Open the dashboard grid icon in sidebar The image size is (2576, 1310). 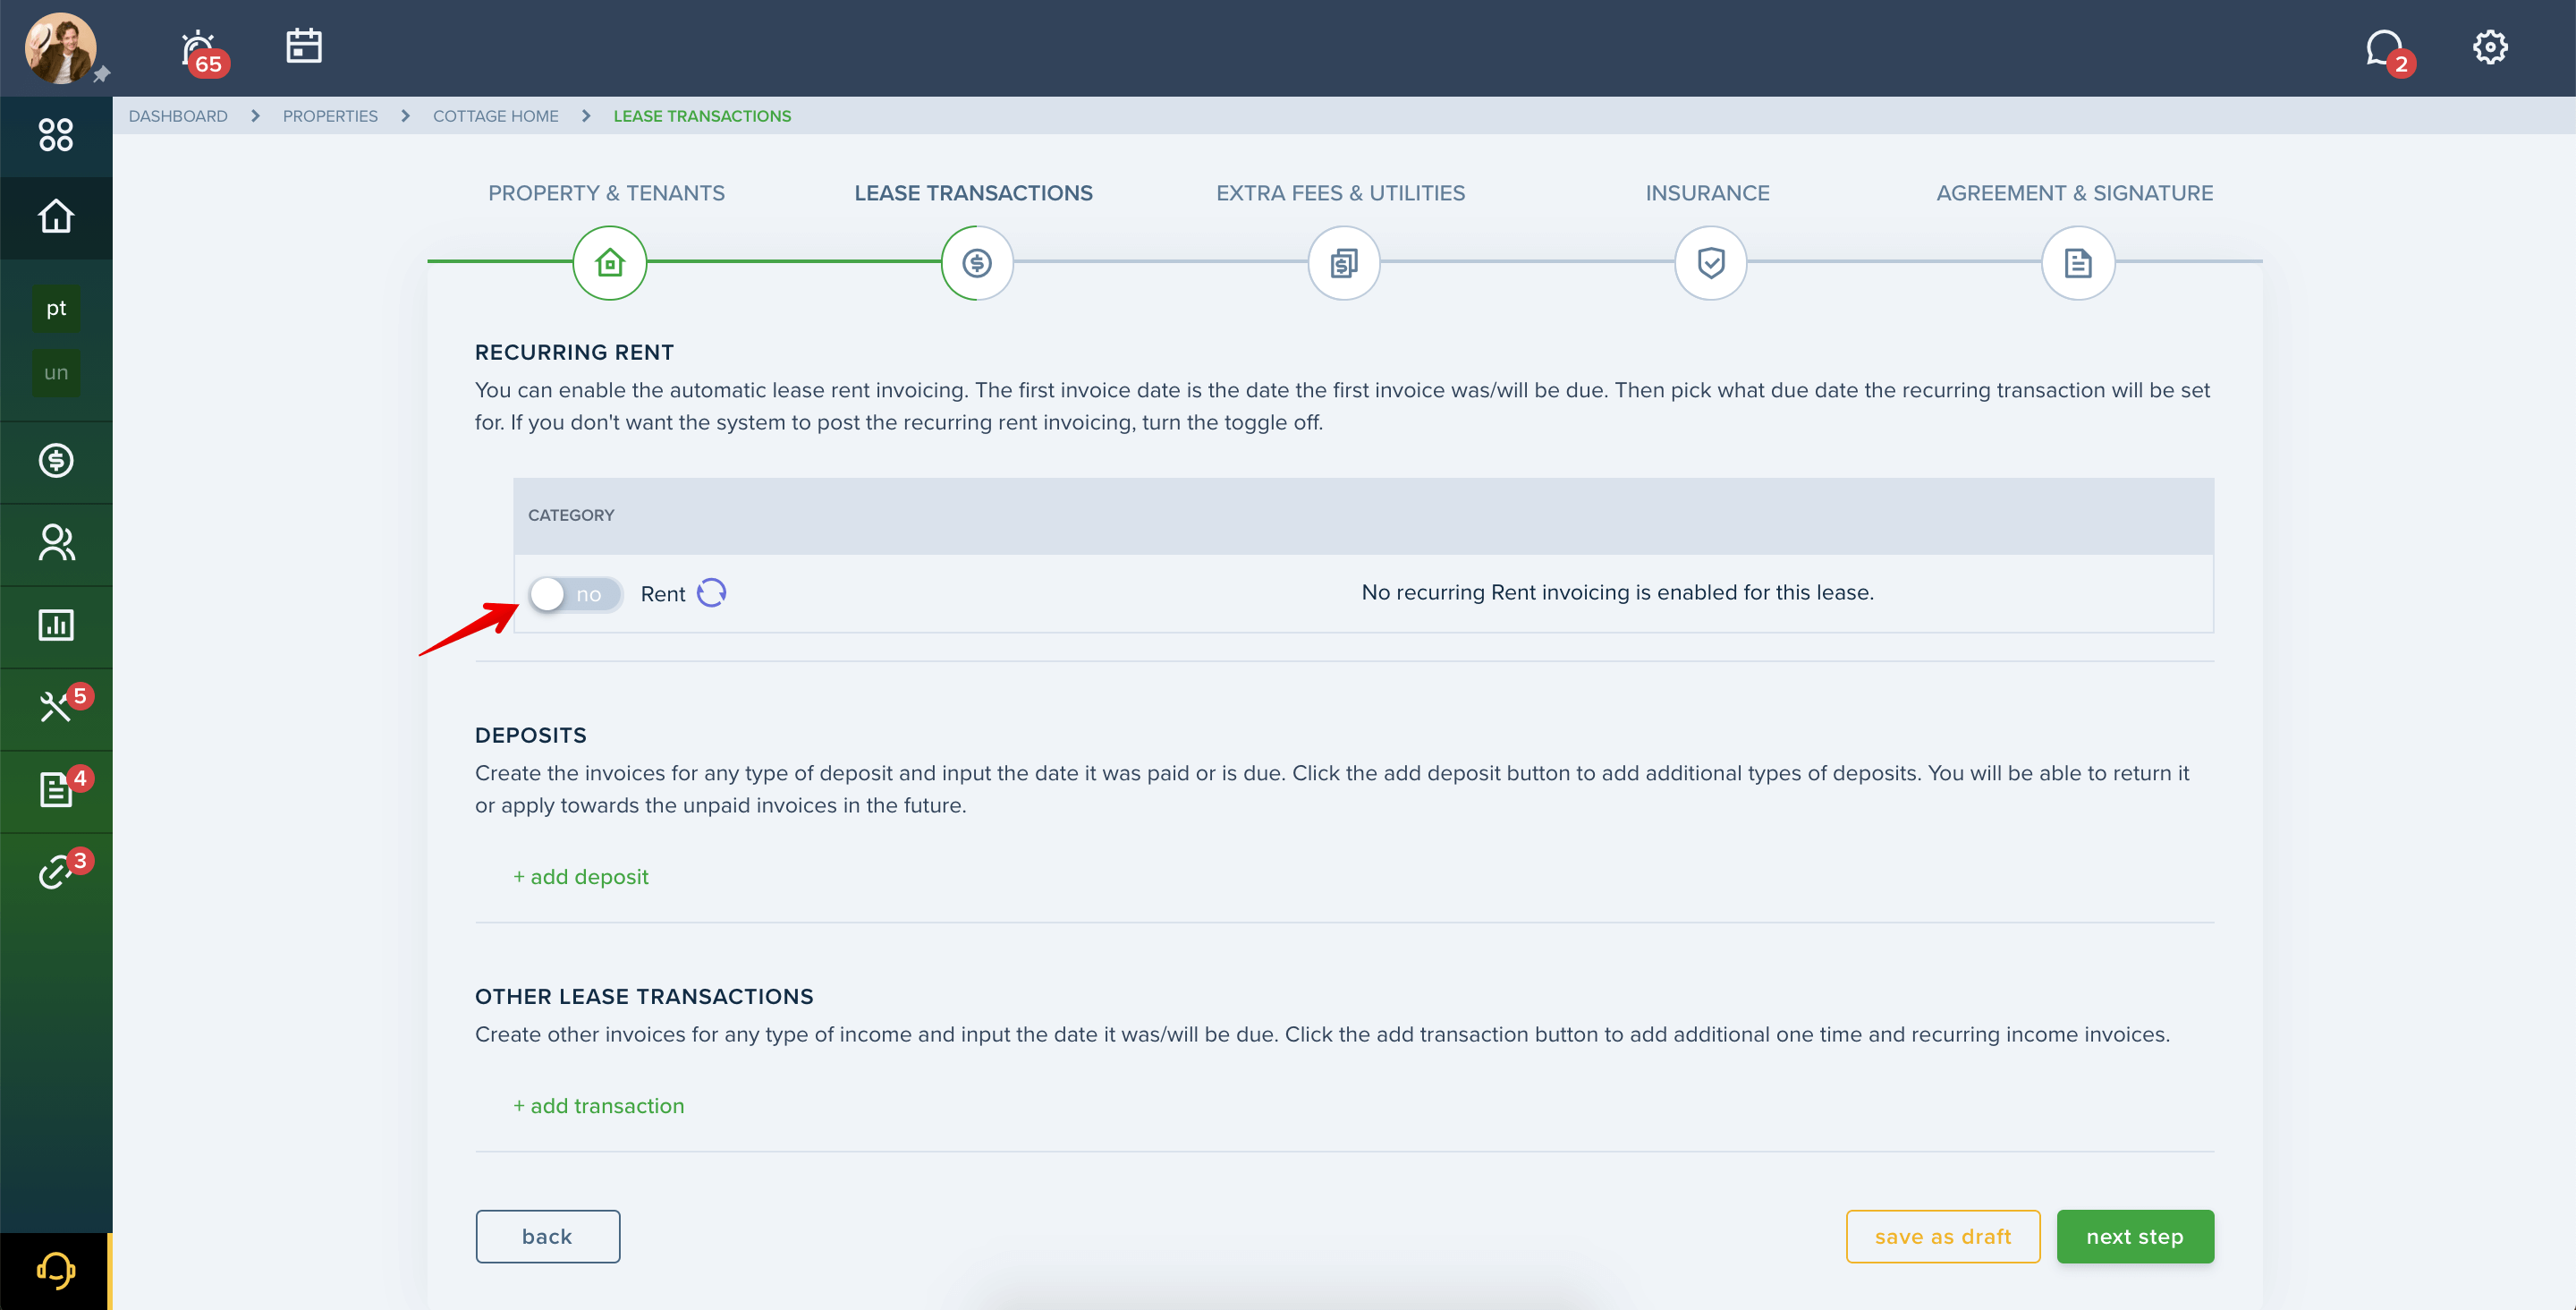click(x=56, y=135)
